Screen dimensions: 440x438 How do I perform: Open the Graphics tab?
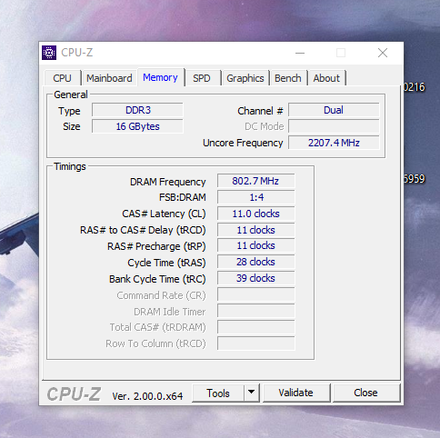point(245,78)
